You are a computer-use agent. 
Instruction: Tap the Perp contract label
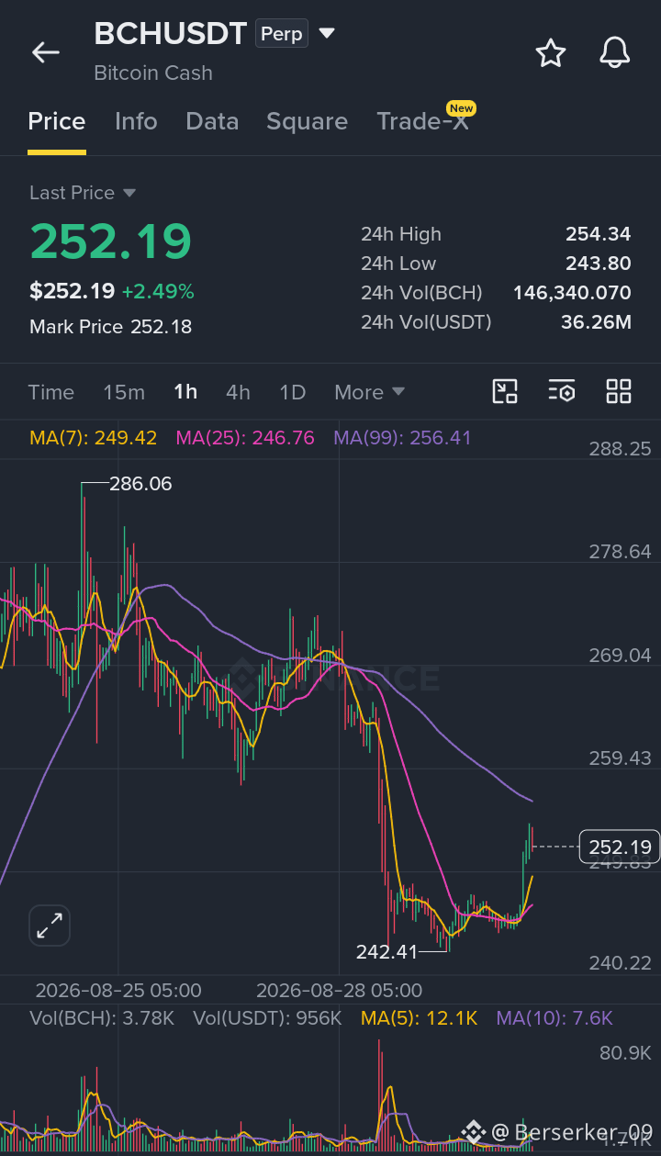coord(281,34)
